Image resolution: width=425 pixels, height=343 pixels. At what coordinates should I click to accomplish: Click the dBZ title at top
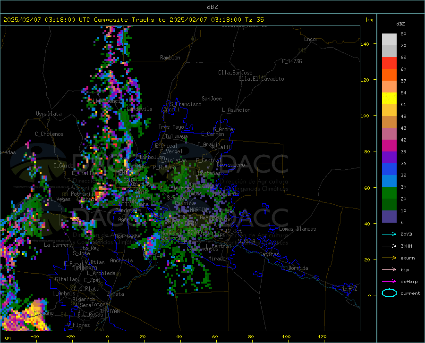[212, 7]
